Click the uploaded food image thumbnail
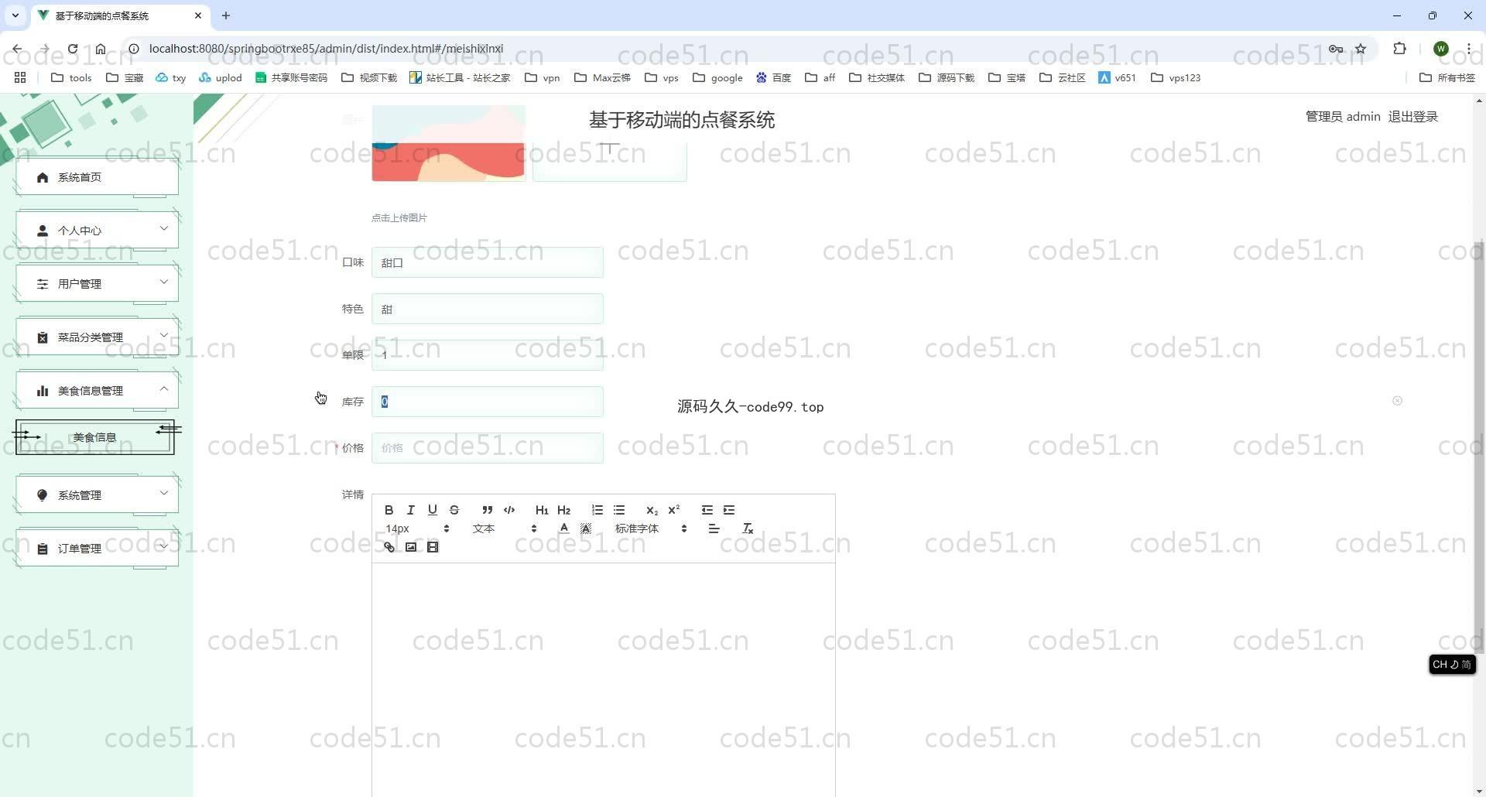 [x=448, y=143]
